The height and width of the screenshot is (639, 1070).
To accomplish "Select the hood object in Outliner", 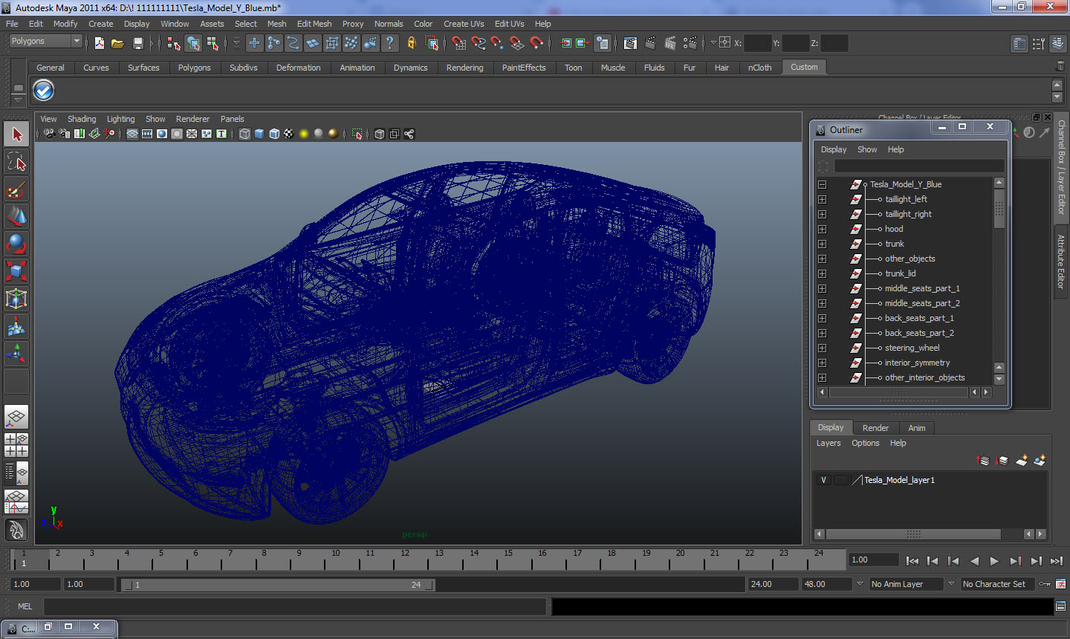I will pyautogui.click(x=894, y=229).
